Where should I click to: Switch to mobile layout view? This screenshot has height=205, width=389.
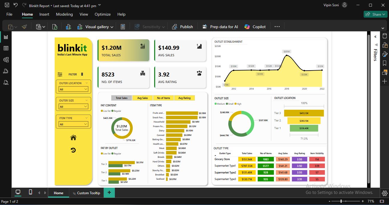[x=30, y=192]
